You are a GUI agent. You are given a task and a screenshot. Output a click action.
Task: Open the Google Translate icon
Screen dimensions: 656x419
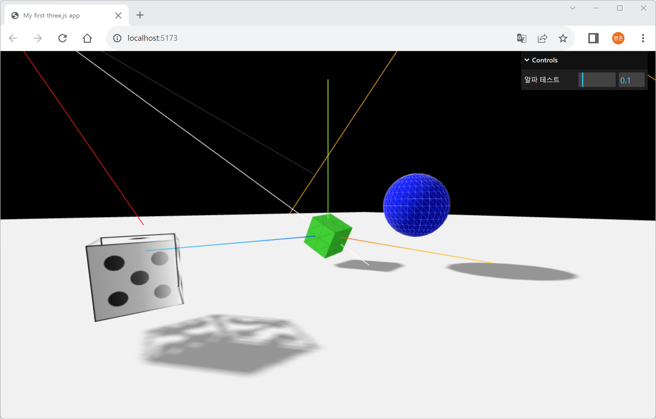[x=521, y=38]
